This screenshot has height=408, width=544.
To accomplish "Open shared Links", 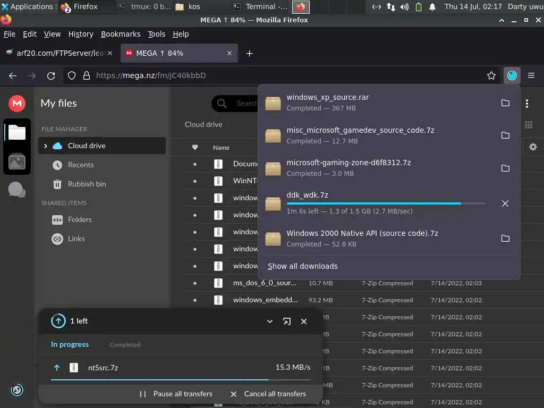I will (69, 239).
